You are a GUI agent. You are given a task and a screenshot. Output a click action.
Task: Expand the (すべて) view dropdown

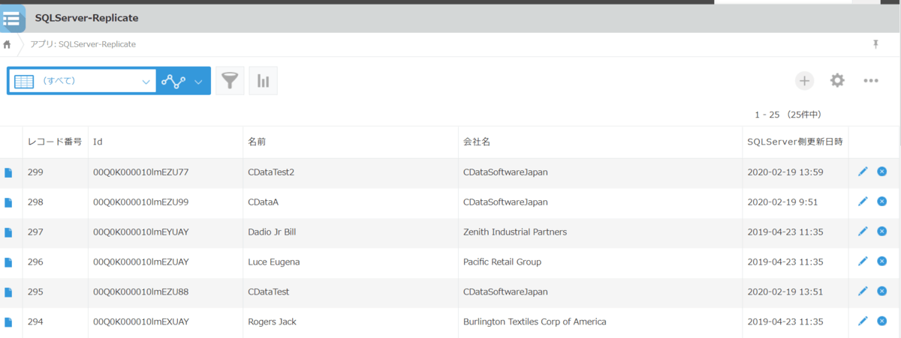(x=146, y=82)
